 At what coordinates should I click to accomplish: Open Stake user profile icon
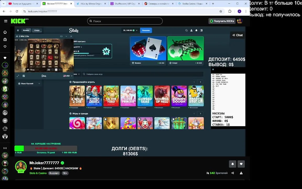pyautogui.click(x=191, y=30)
